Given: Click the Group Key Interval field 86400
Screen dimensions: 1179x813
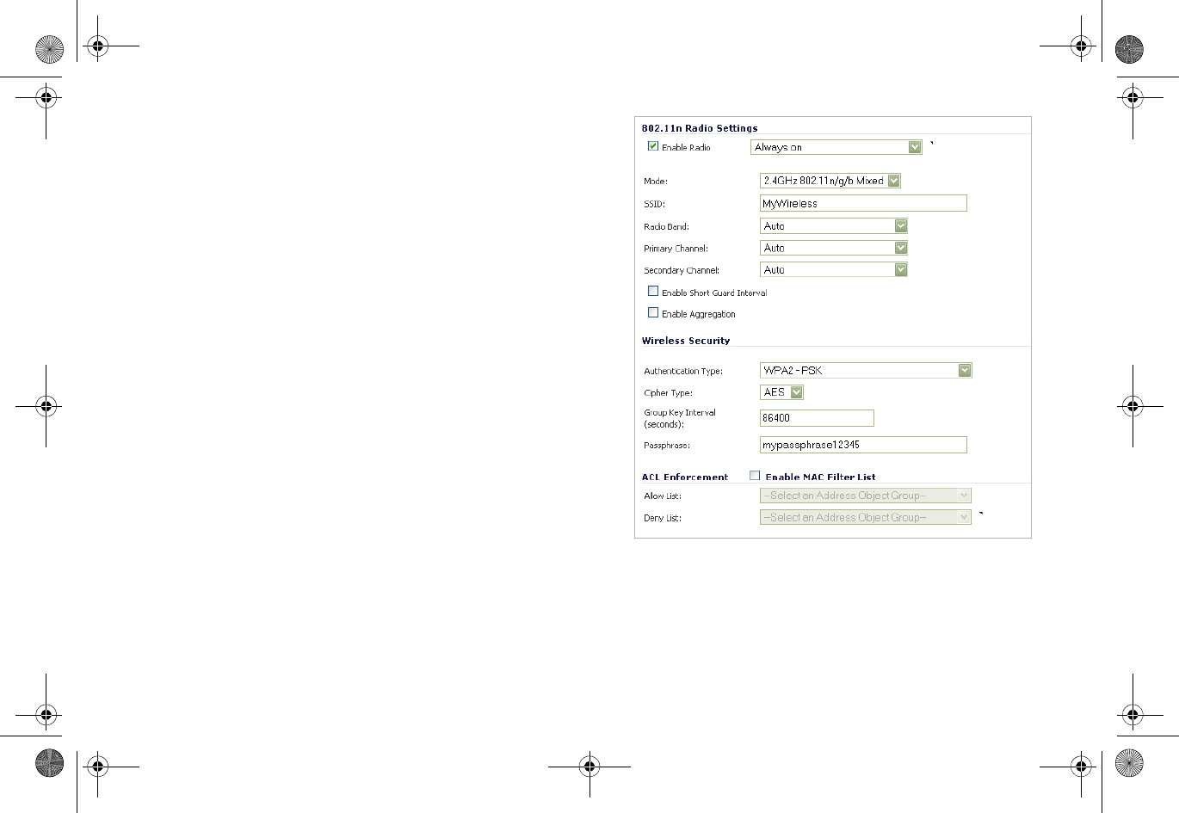Looking at the screenshot, I should click(x=817, y=418).
